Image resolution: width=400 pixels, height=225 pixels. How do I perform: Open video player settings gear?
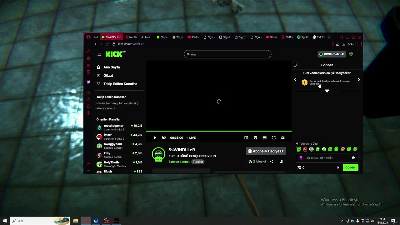point(283,138)
